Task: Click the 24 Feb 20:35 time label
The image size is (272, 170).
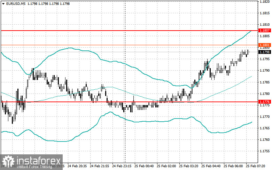Action: (x=77, y=166)
